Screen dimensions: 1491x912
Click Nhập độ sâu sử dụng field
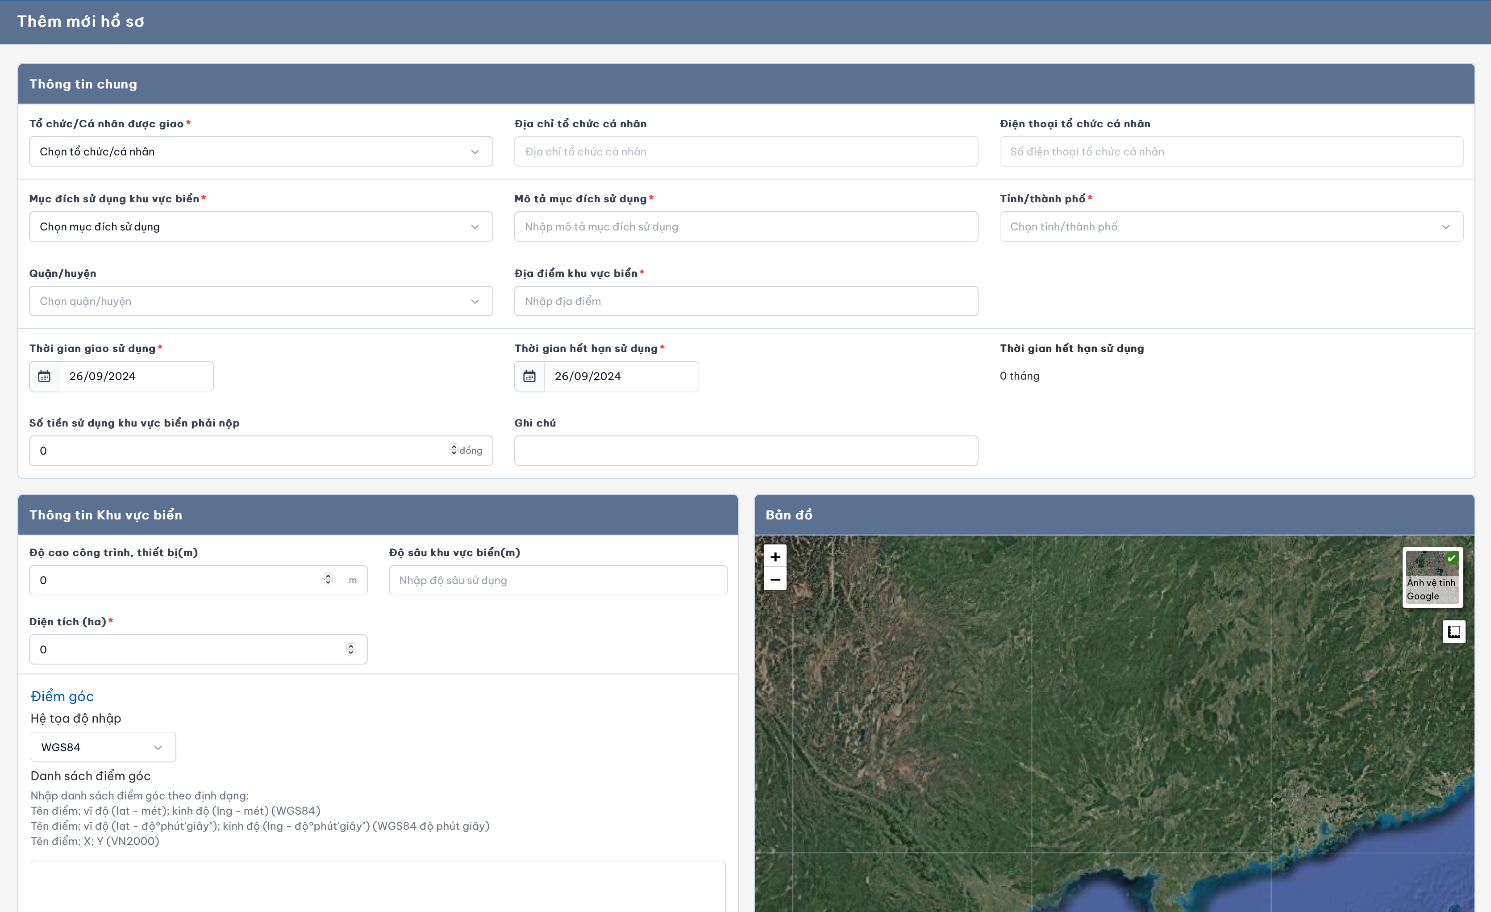pyautogui.click(x=557, y=580)
